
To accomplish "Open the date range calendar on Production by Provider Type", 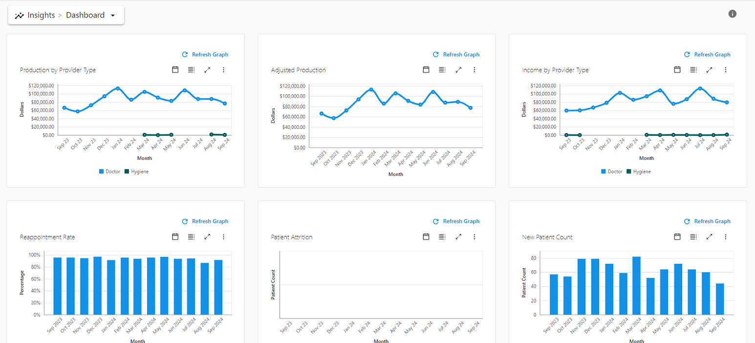I will coord(175,69).
